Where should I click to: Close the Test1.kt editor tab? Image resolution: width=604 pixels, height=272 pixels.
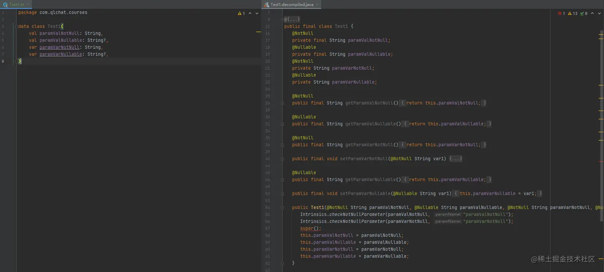[x=28, y=4]
